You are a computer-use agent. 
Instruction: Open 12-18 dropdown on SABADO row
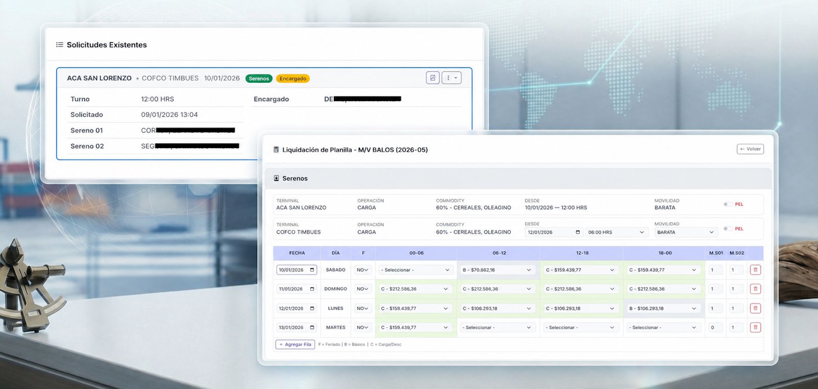(581, 270)
